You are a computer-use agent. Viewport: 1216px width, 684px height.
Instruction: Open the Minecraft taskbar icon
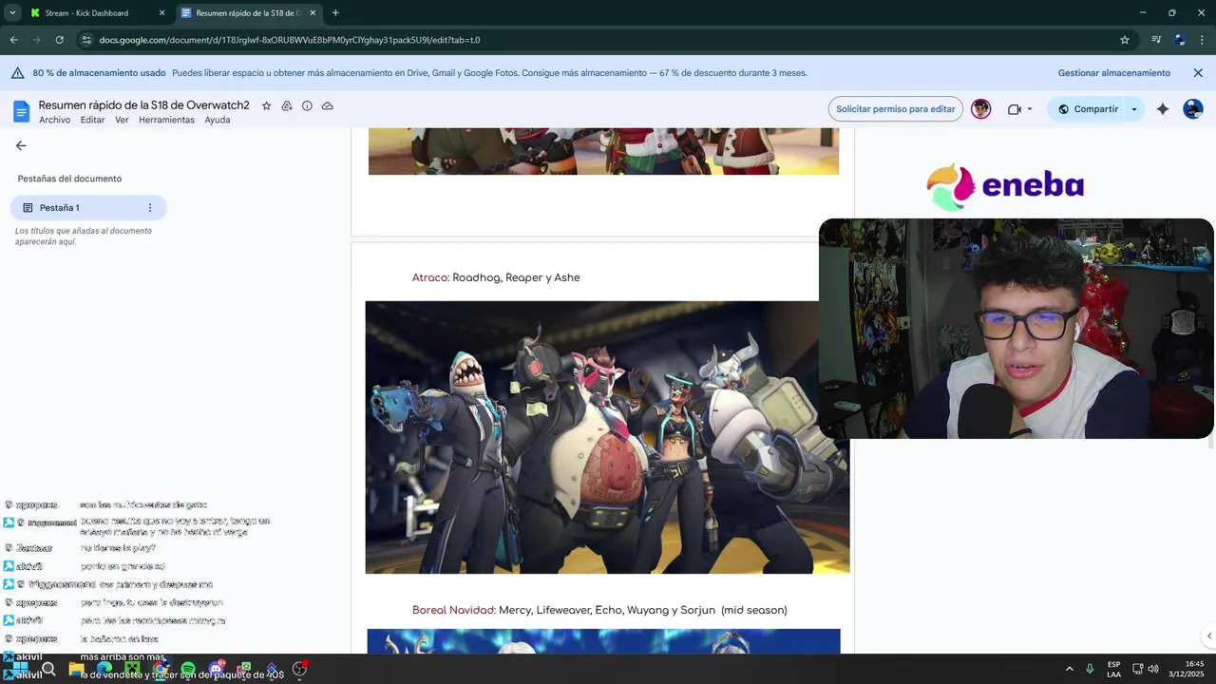point(133,669)
